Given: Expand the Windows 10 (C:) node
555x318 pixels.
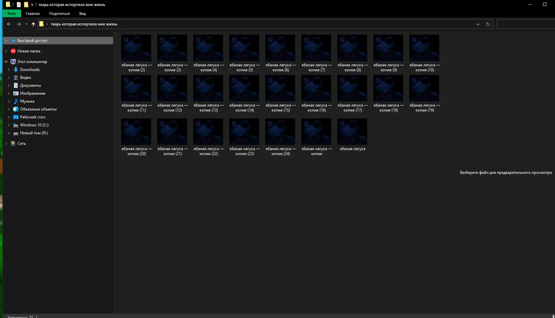Looking at the screenshot, I should tap(9, 125).
